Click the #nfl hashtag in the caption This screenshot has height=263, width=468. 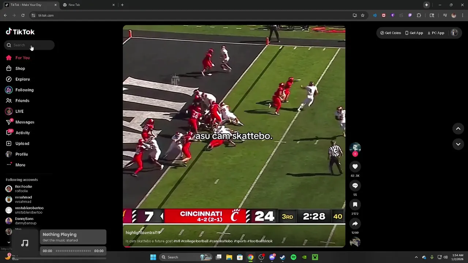177,241
